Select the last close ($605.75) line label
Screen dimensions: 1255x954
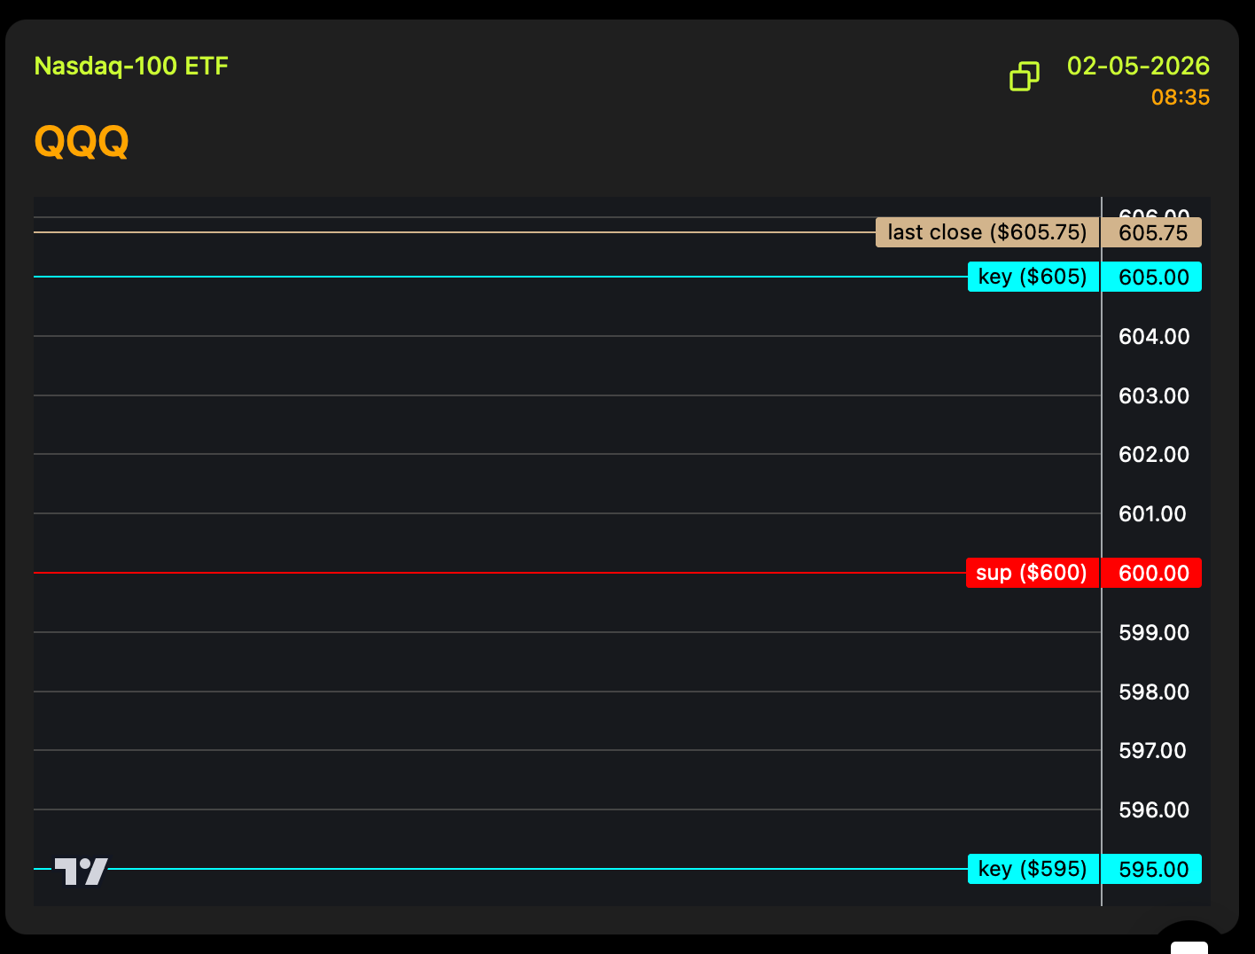(987, 232)
